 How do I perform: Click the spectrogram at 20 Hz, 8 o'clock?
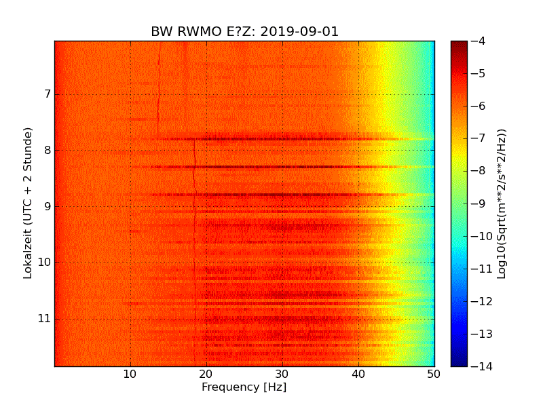pyautogui.click(x=207, y=150)
